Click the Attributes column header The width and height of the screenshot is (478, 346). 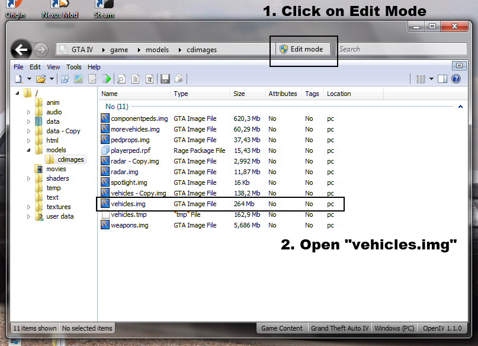(283, 94)
